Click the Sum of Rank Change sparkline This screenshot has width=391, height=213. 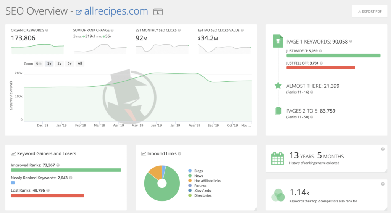tap(100, 48)
